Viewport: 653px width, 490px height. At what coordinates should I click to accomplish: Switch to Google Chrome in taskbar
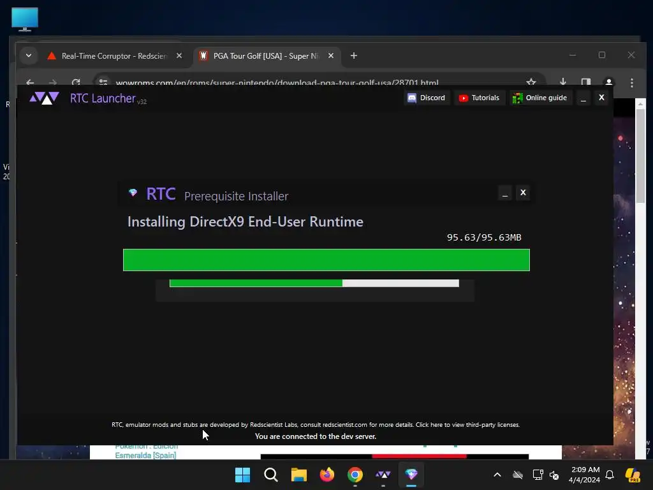tap(355, 475)
